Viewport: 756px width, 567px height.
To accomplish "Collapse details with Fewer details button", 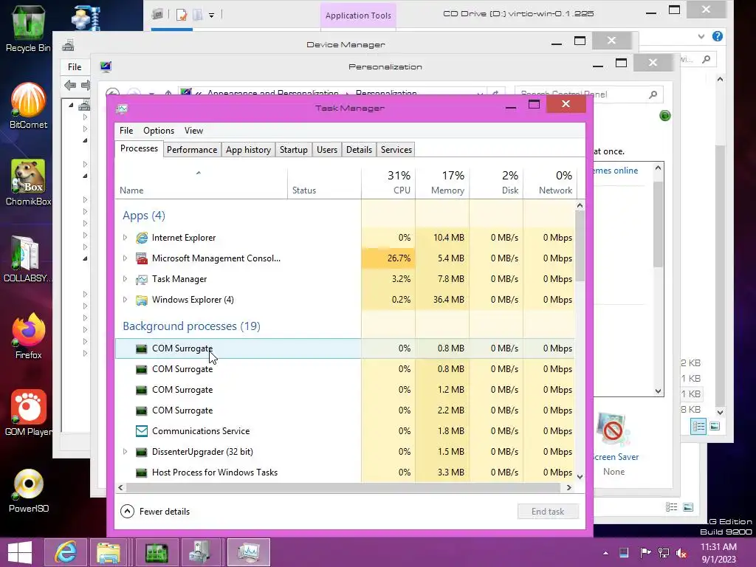I will pyautogui.click(x=155, y=512).
